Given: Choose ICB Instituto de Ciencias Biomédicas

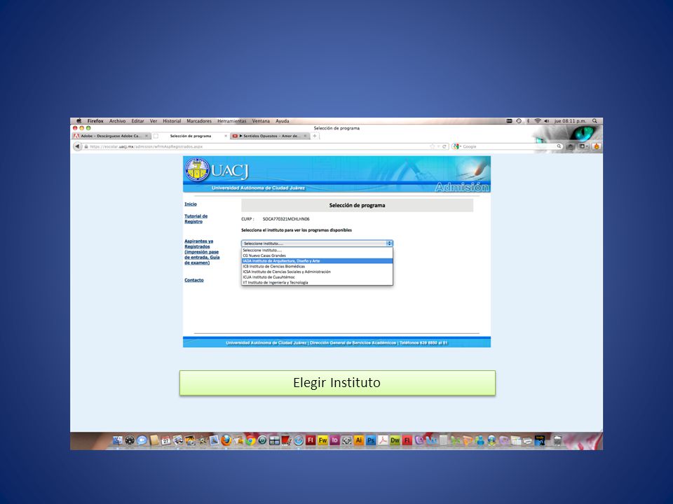Looking at the screenshot, I should coord(317,266).
